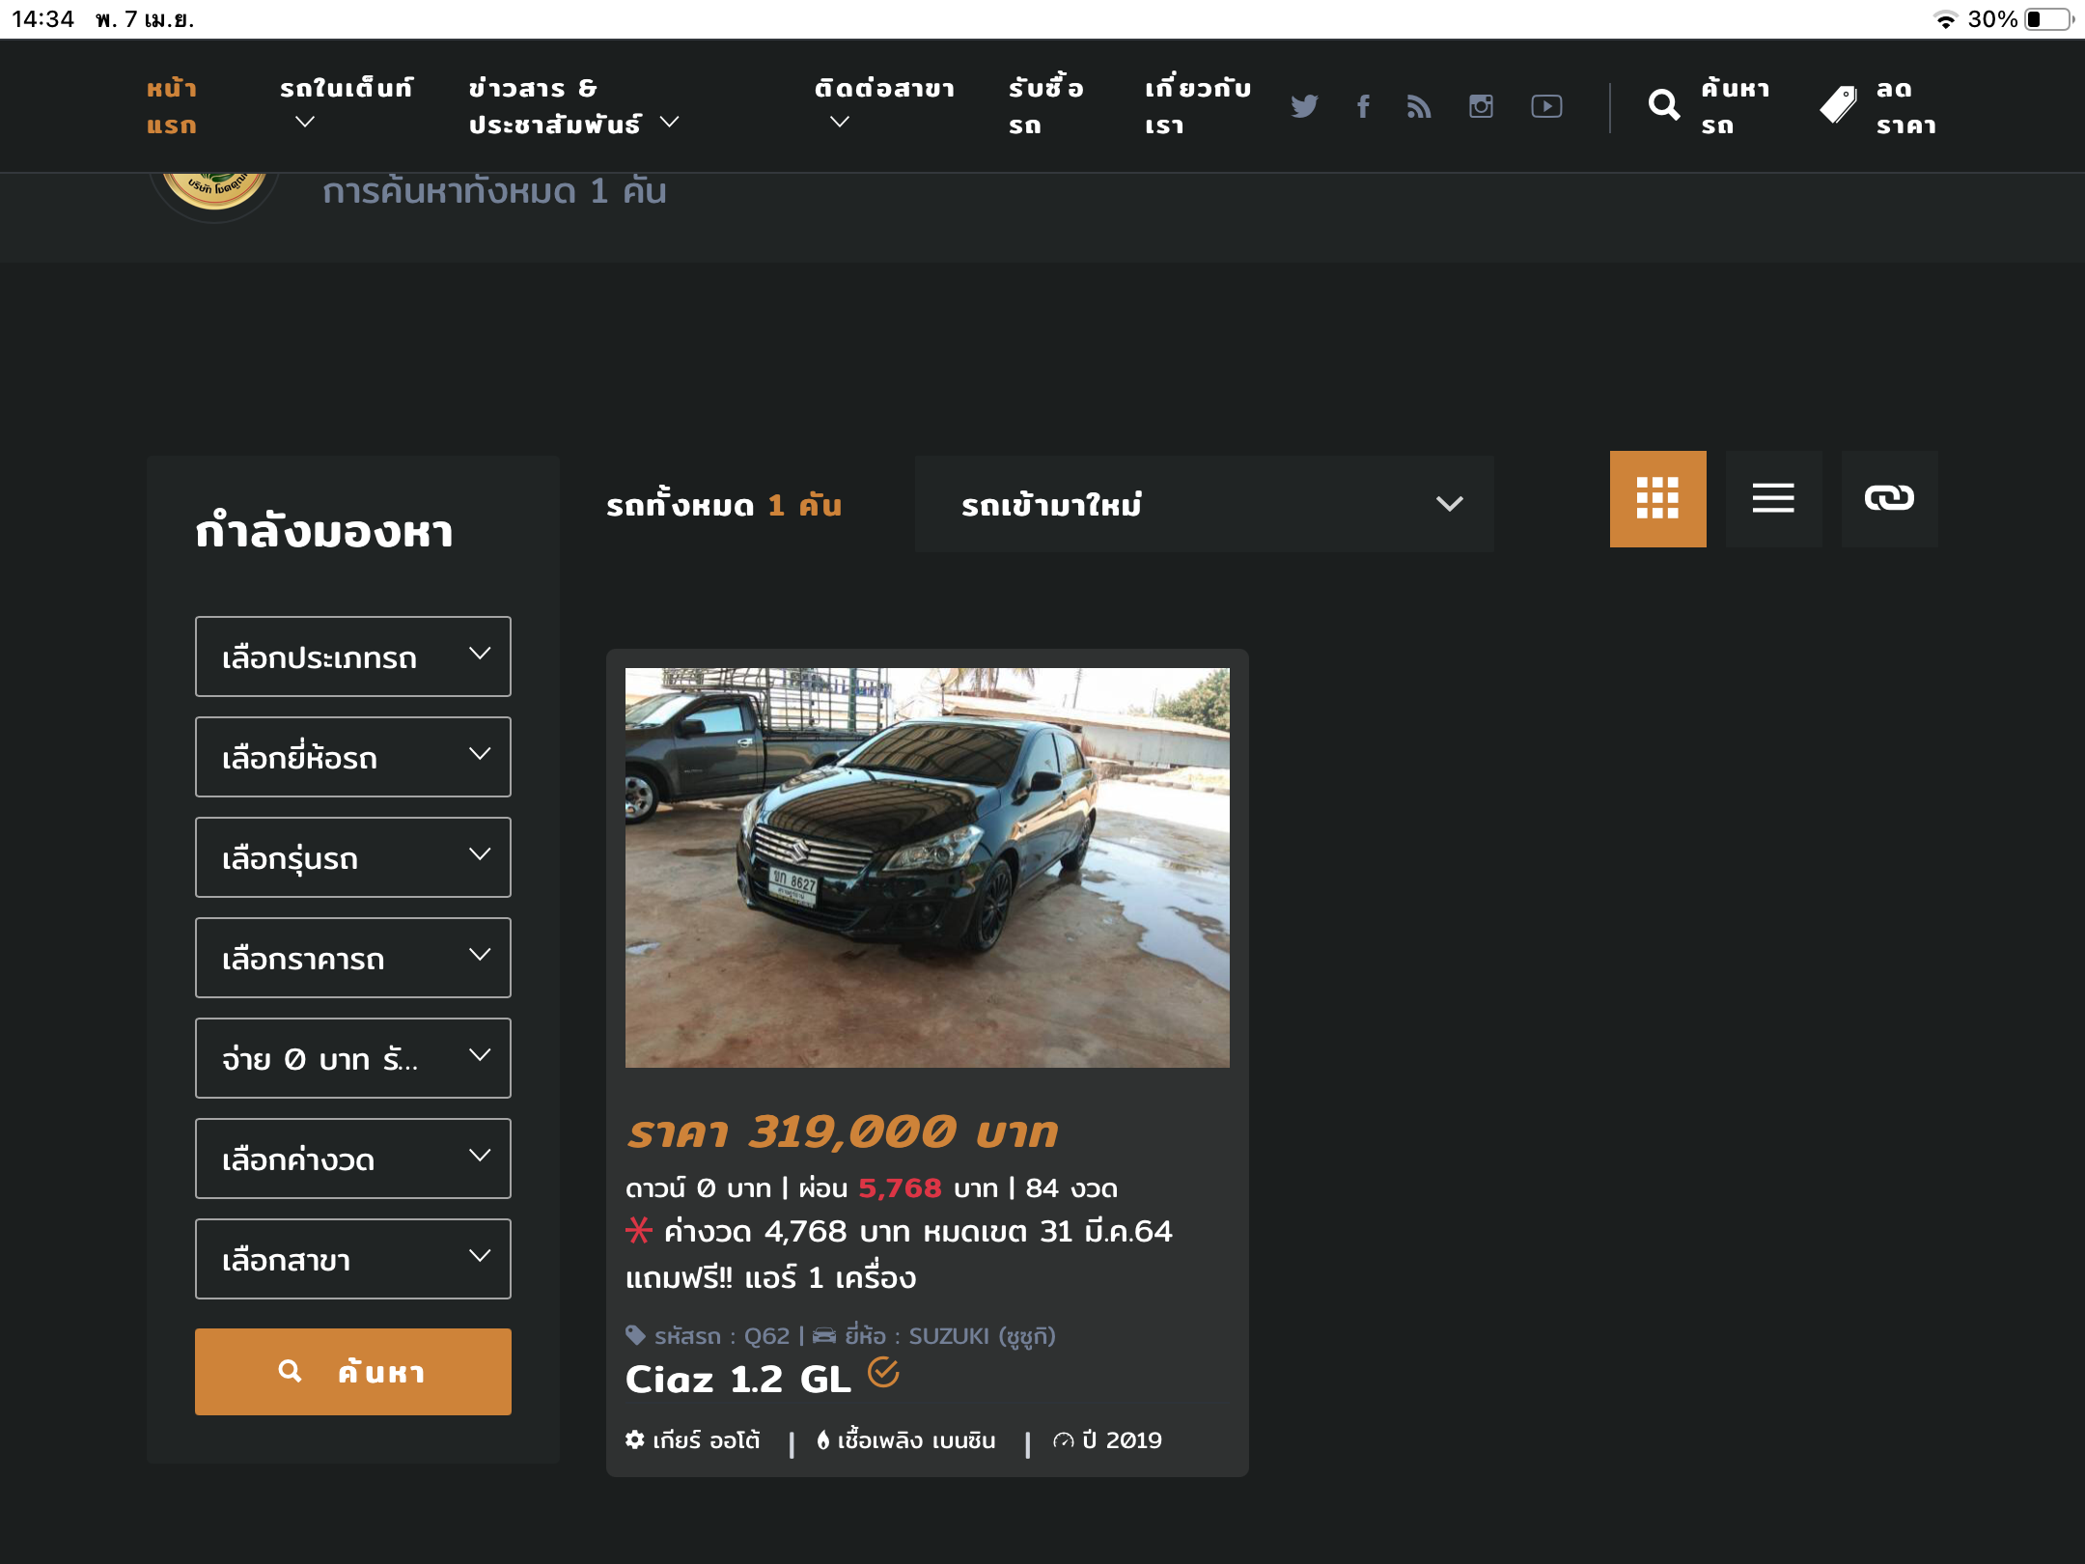Expand the เลือกสาขา branch dropdown

[353, 1259]
